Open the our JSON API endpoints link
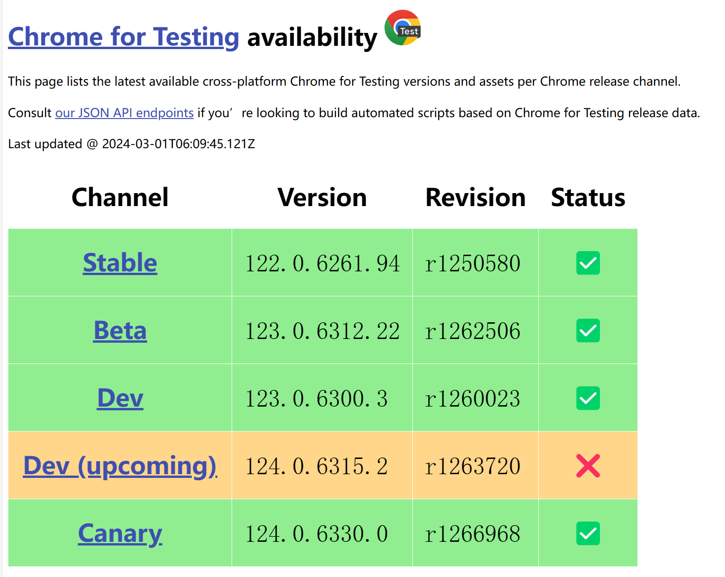The height and width of the screenshot is (577, 725). click(124, 113)
